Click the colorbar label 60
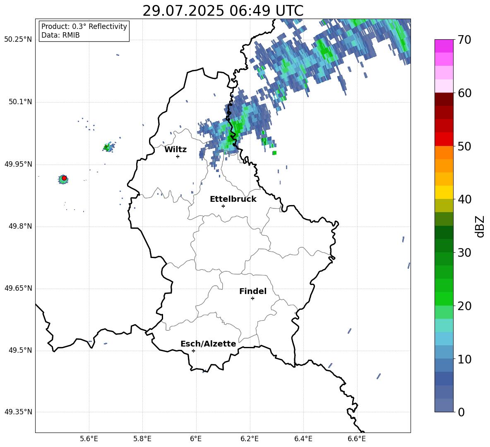The width and height of the screenshot is (490, 447). coord(465,93)
